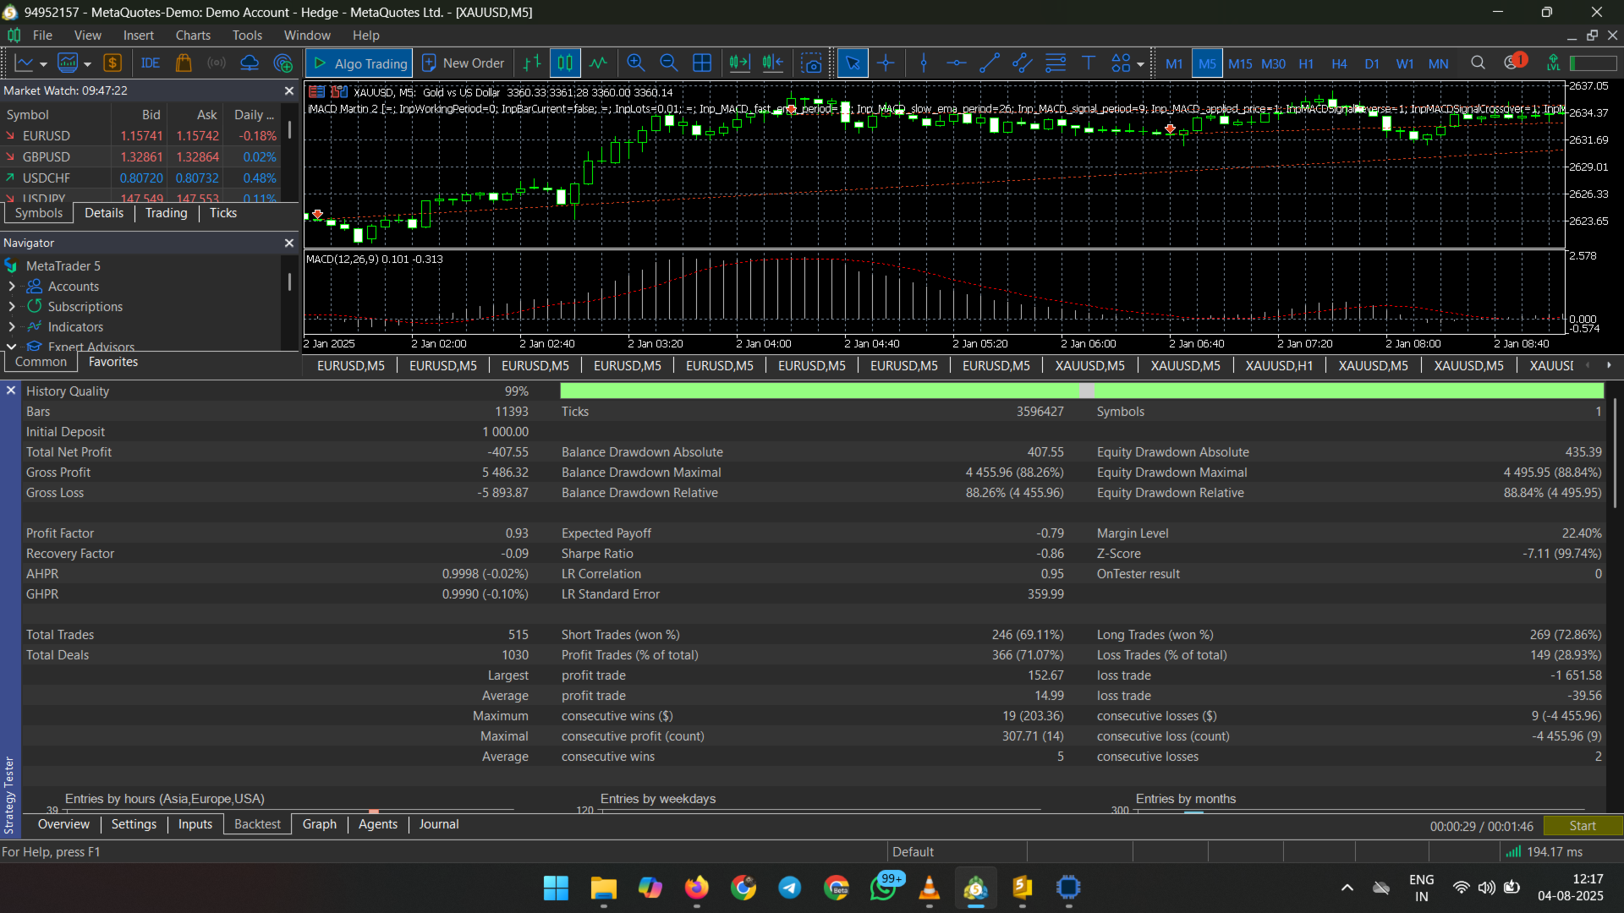The image size is (1624, 913).
Task: Draw a vertical line on chart
Action: (x=924, y=63)
